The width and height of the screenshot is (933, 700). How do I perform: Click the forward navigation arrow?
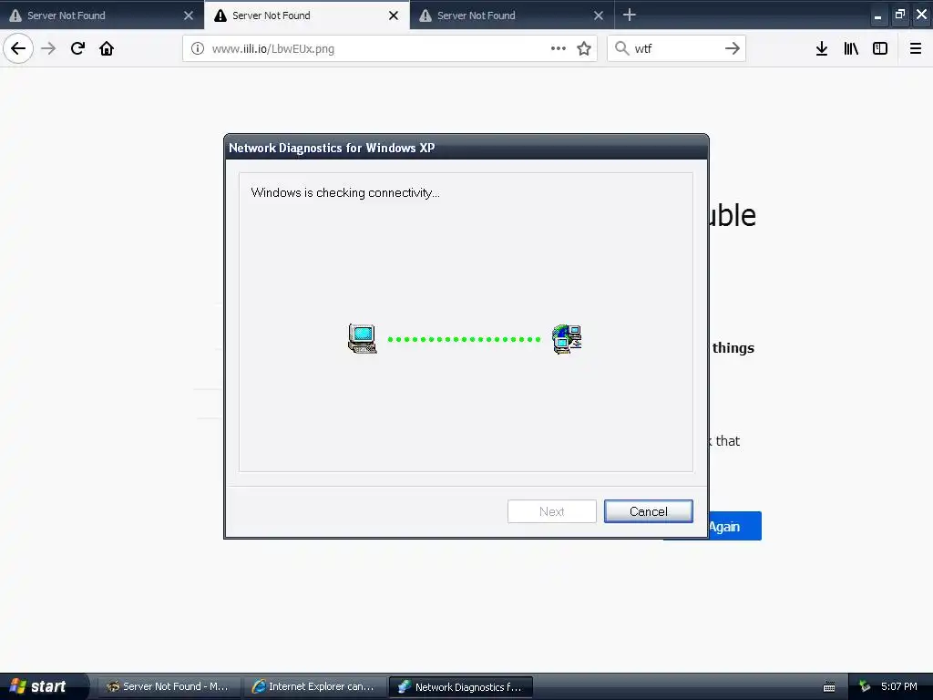coord(48,48)
